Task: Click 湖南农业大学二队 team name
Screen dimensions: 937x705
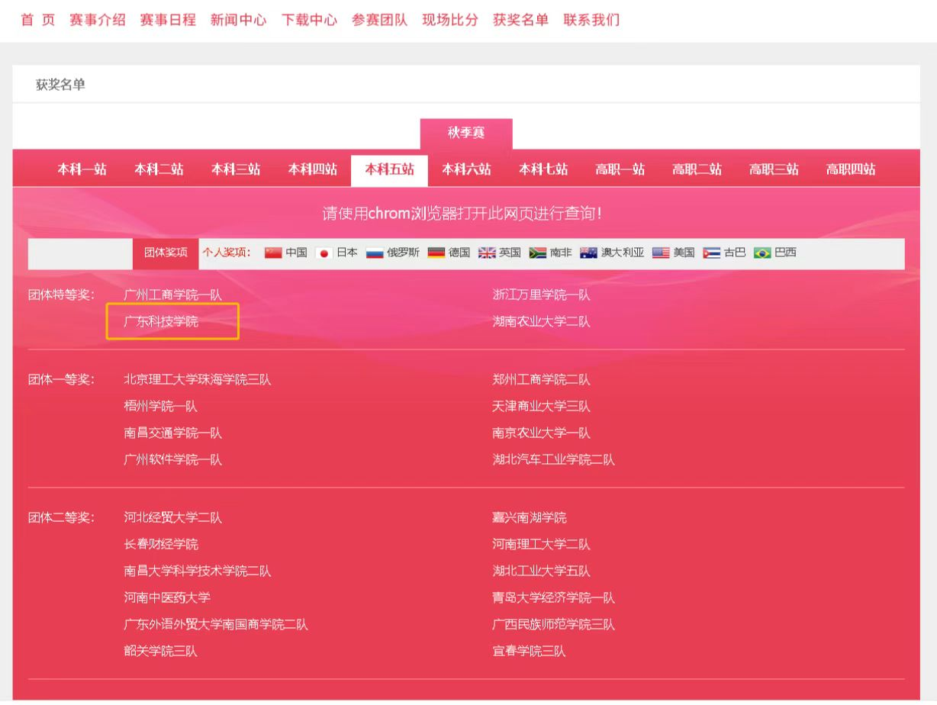Action: 541,322
